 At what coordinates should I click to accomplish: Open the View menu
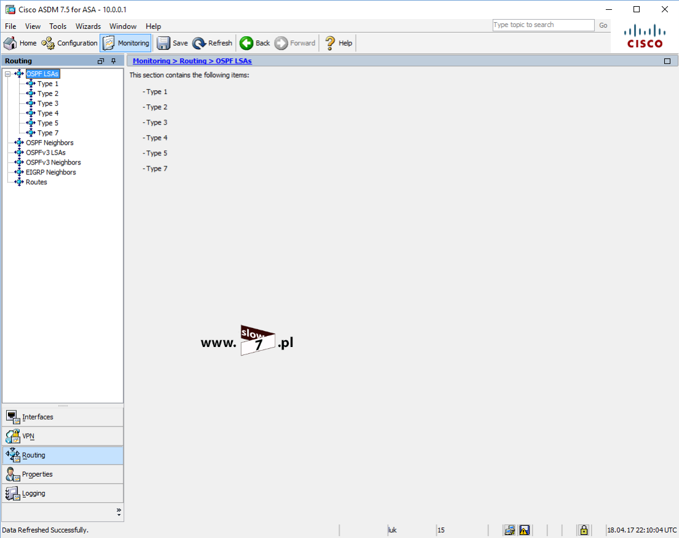pos(33,26)
